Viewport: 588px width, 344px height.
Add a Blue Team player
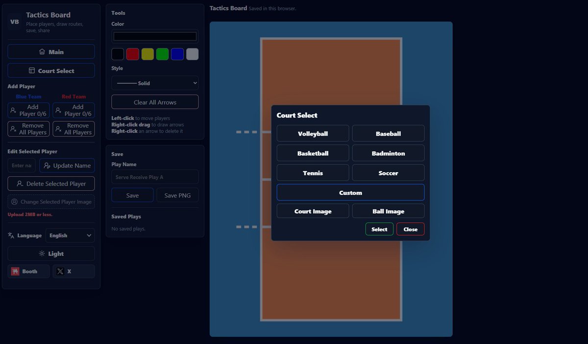coord(28,110)
